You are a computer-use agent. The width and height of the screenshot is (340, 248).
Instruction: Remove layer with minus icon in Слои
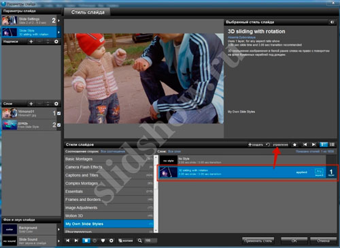click(x=39, y=104)
